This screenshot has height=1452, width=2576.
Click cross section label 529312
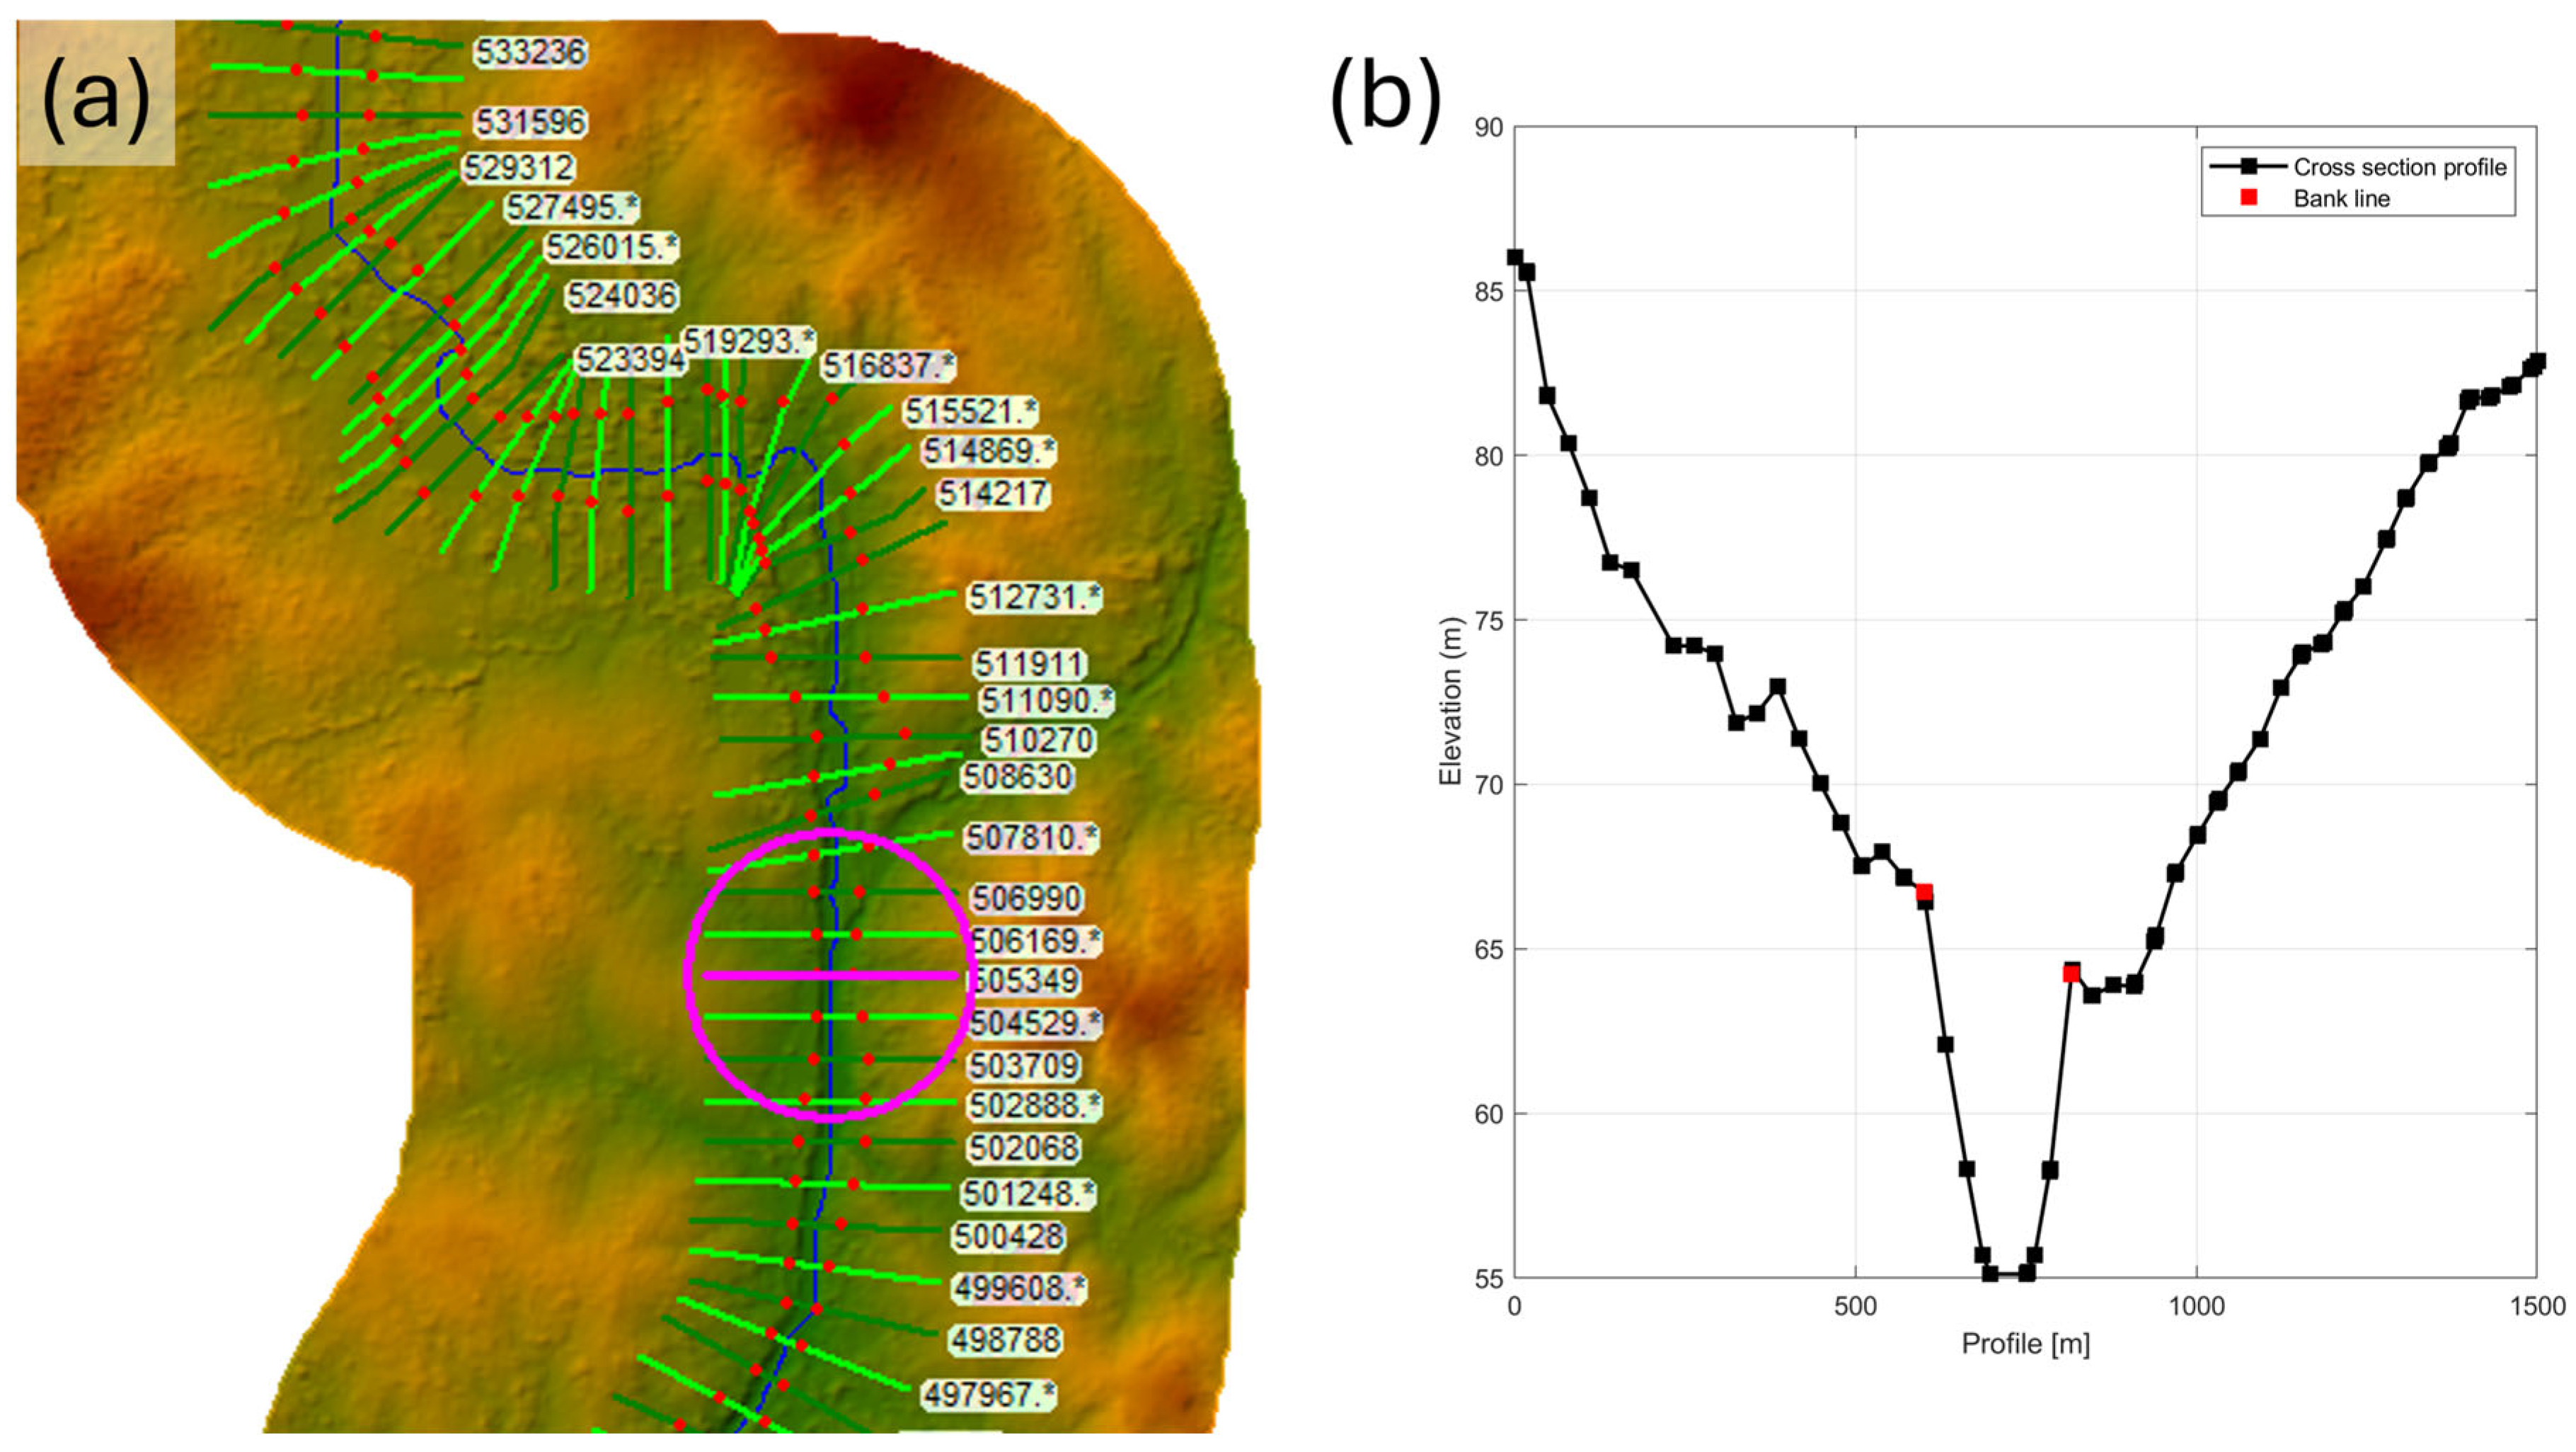(x=518, y=167)
